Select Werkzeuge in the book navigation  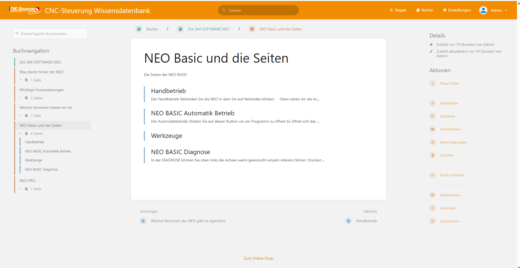34,160
